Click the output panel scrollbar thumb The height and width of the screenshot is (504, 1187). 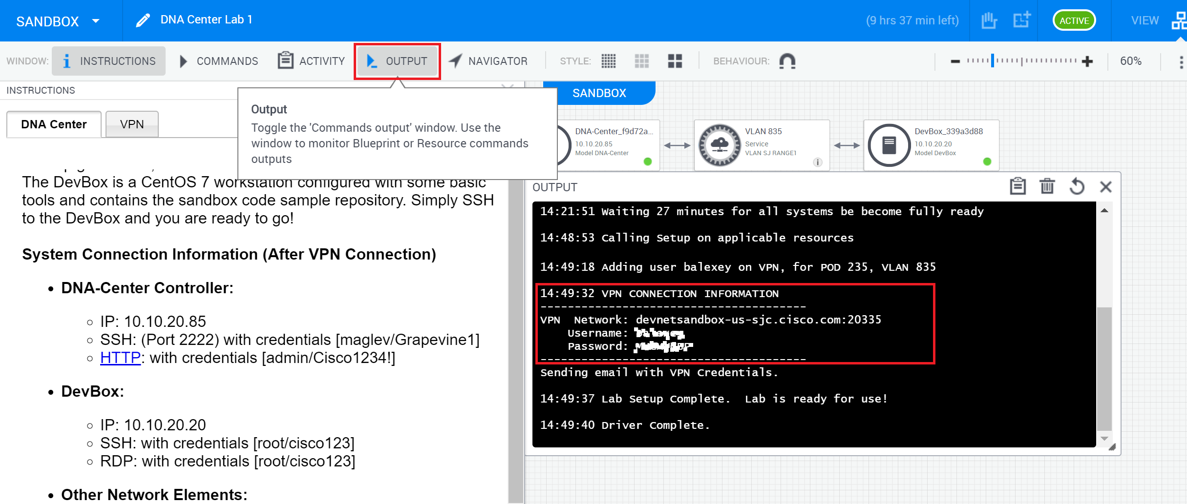(x=1104, y=369)
